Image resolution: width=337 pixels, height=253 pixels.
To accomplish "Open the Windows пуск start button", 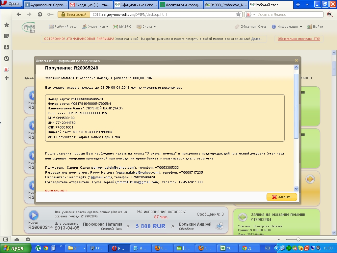I will click(15, 248).
